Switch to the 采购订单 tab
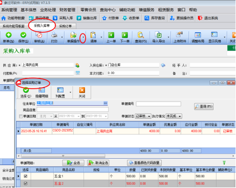Image resolution: width=236 pixels, height=188 pixels. click(x=65, y=26)
